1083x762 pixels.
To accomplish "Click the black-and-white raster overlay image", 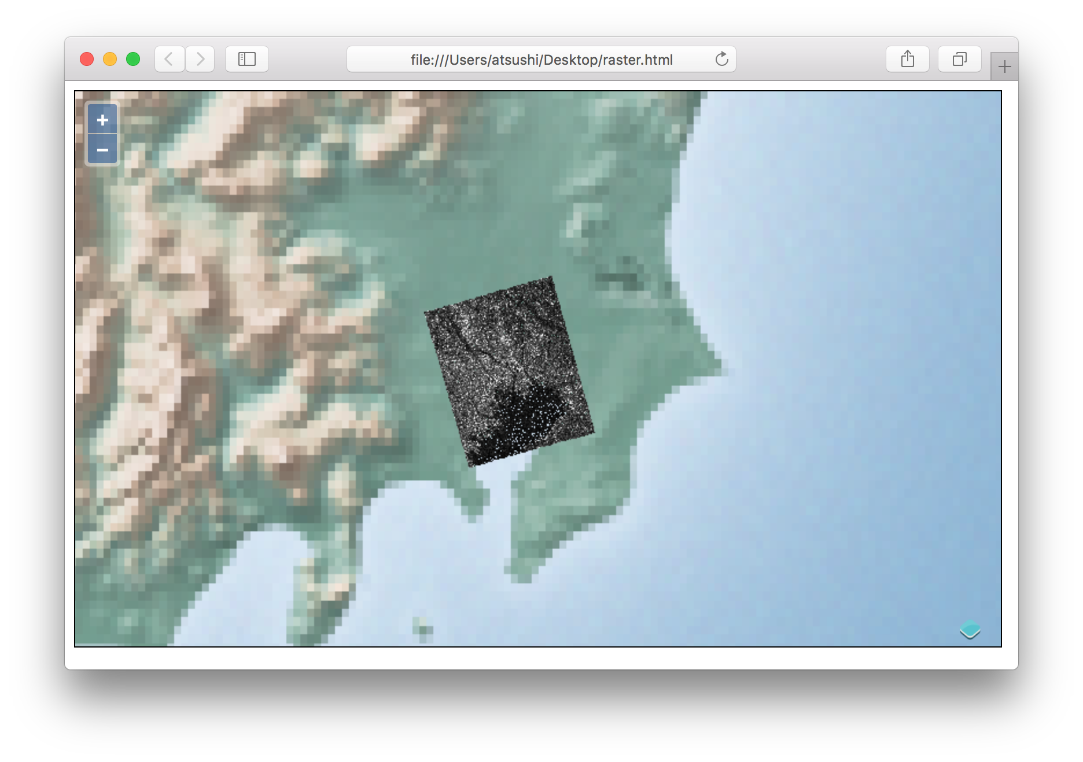I will (509, 371).
